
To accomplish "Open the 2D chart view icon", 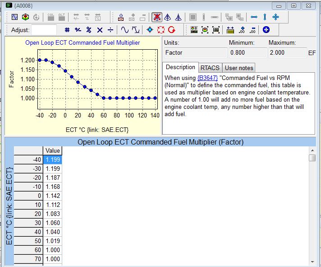I will click(14, 17).
